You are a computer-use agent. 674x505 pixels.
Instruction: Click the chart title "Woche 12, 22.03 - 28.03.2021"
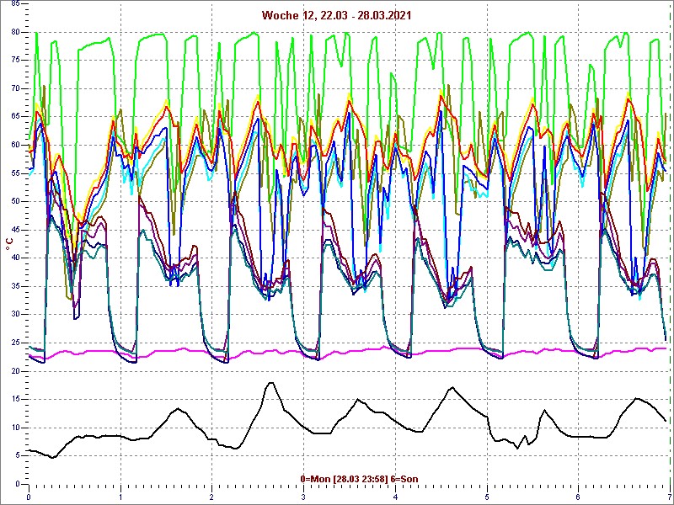pos(336,16)
